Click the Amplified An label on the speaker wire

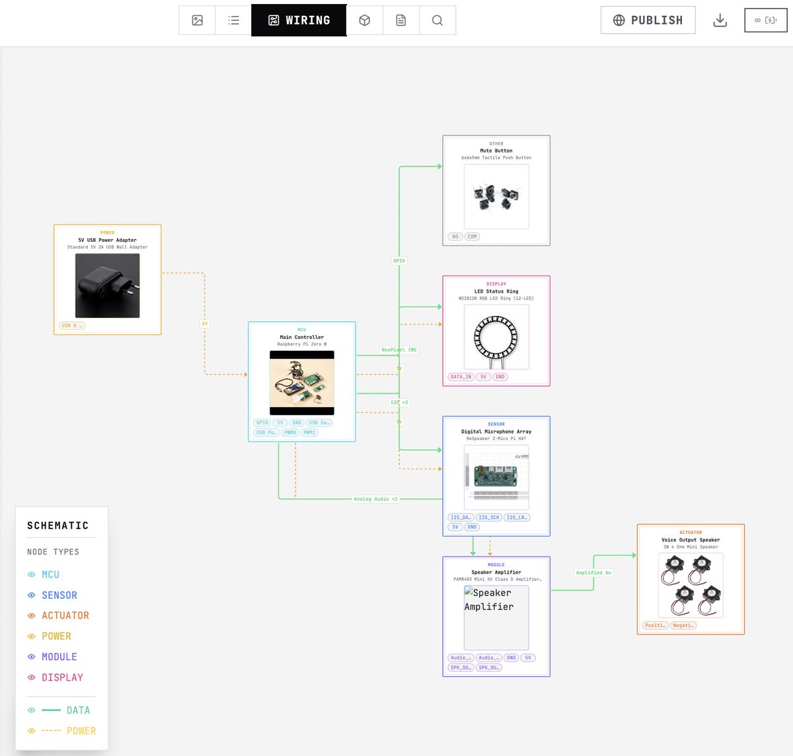click(x=593, y=572)
